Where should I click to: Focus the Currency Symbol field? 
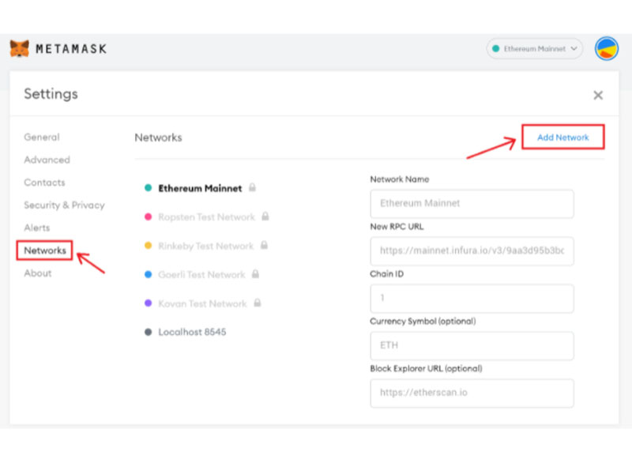[472, 346]
